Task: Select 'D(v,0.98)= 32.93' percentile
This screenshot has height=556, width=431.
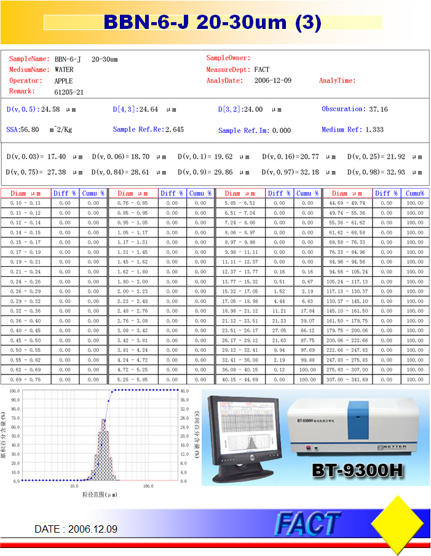Action: pos(376,172)
